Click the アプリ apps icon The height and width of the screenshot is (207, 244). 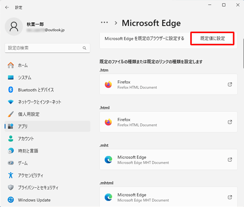(x=11, y=126)
